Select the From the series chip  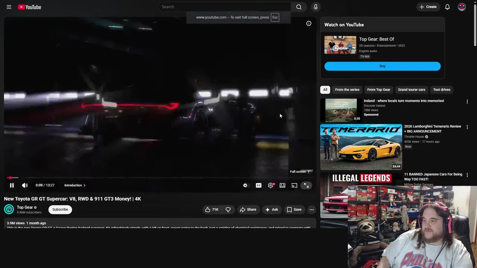tap(347, 90)
